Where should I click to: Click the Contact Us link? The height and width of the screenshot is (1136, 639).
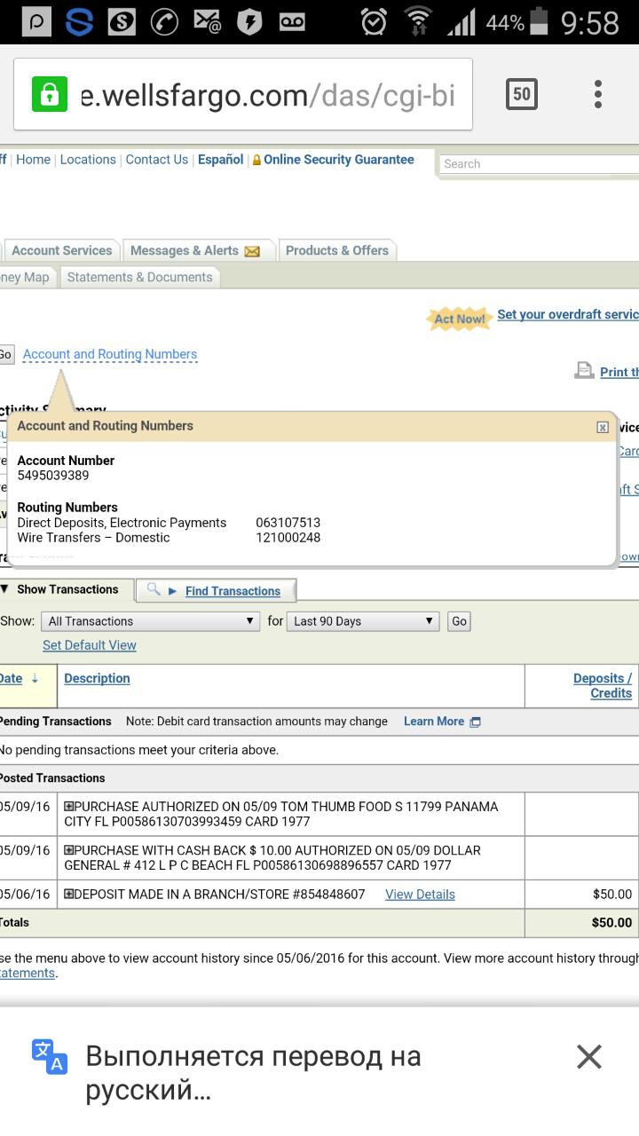click(157, 160)
